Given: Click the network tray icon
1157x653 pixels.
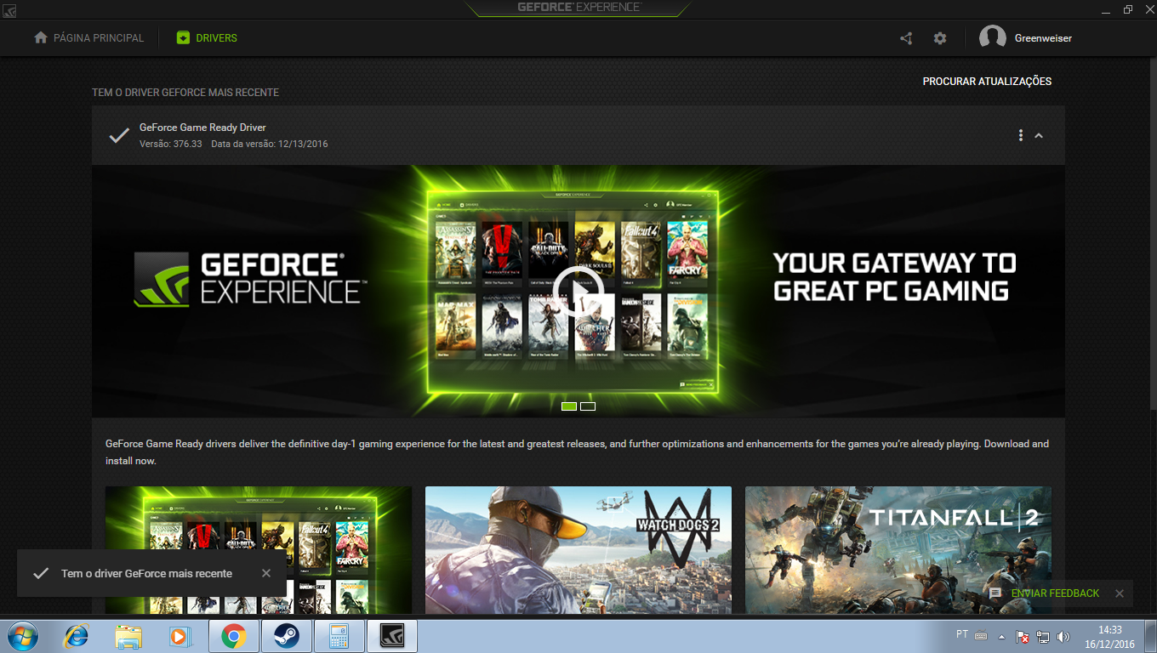Looking at the screenshot, I should [1043, 636].
